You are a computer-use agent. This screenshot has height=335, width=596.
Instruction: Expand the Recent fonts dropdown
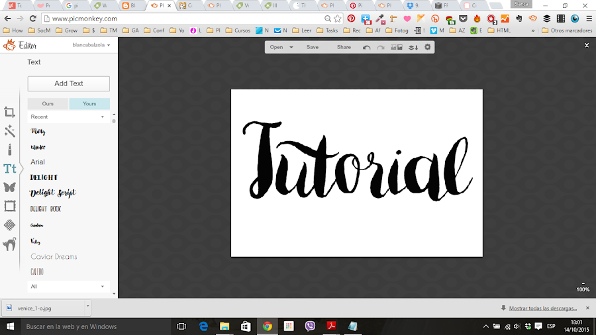pos(68,117)
